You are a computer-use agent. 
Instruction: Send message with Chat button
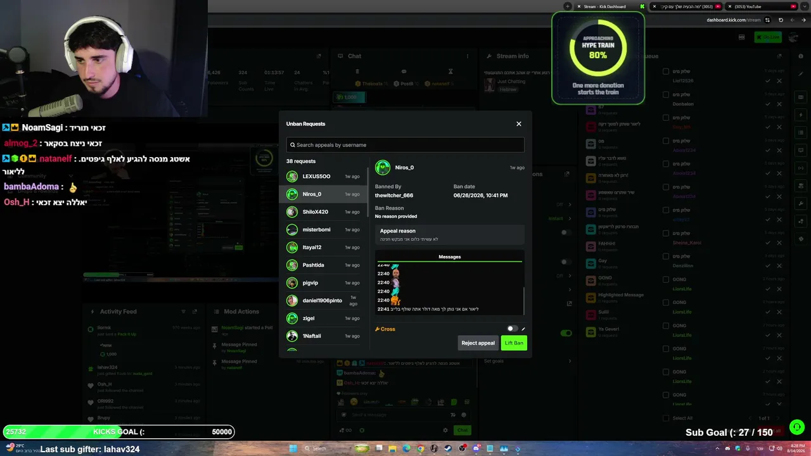click(463, 430)
